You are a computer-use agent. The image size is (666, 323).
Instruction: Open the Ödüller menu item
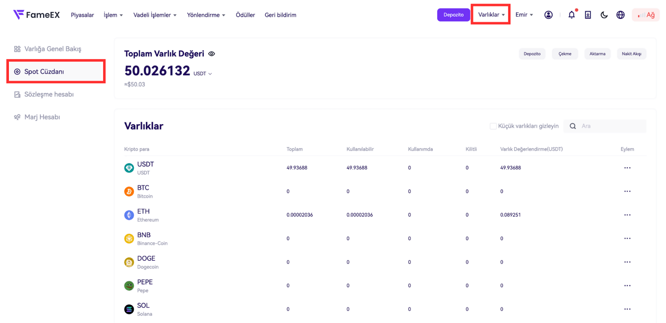245,15
